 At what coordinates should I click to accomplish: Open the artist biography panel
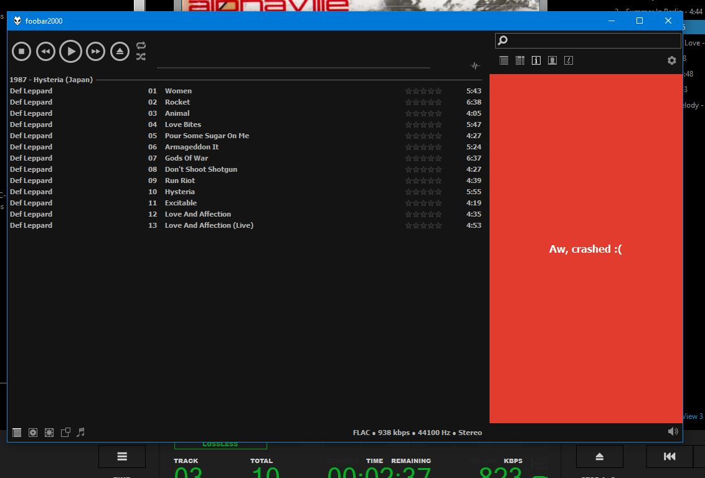552,60
